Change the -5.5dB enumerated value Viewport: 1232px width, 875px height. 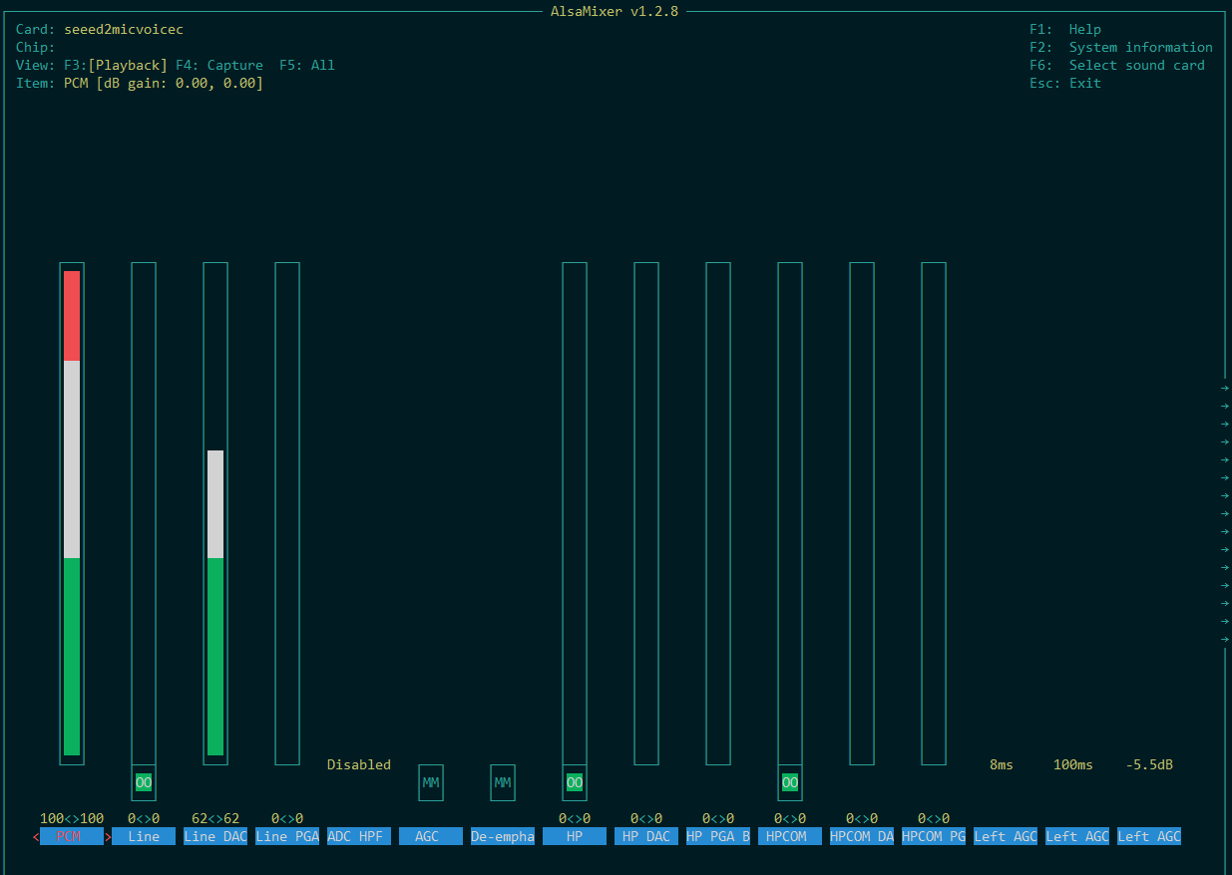[x=1149, y=764]
